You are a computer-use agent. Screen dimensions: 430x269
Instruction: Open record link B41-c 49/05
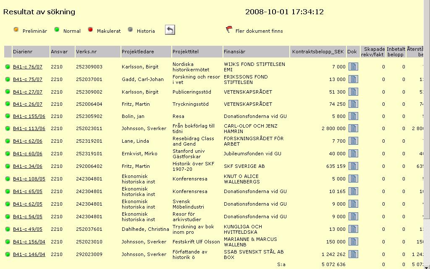click(28, 229)
